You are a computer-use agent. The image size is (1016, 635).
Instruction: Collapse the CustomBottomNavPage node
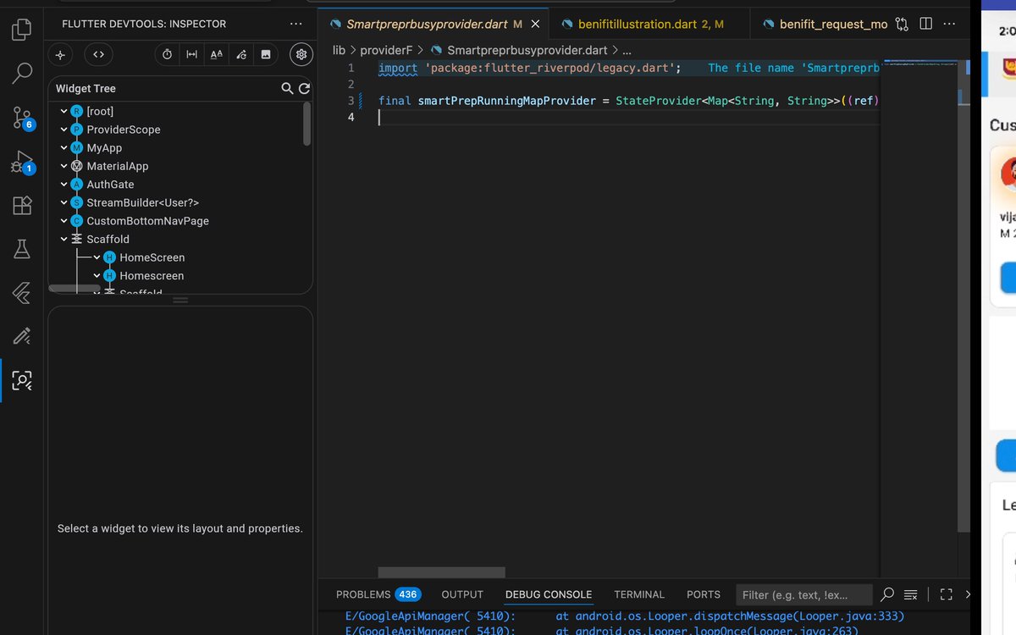tap(63, 221)
